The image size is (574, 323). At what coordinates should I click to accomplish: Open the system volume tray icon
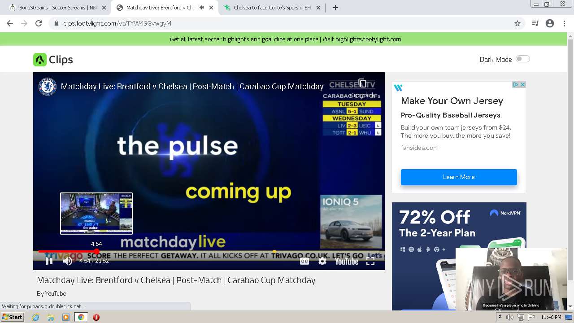(510, 317)
